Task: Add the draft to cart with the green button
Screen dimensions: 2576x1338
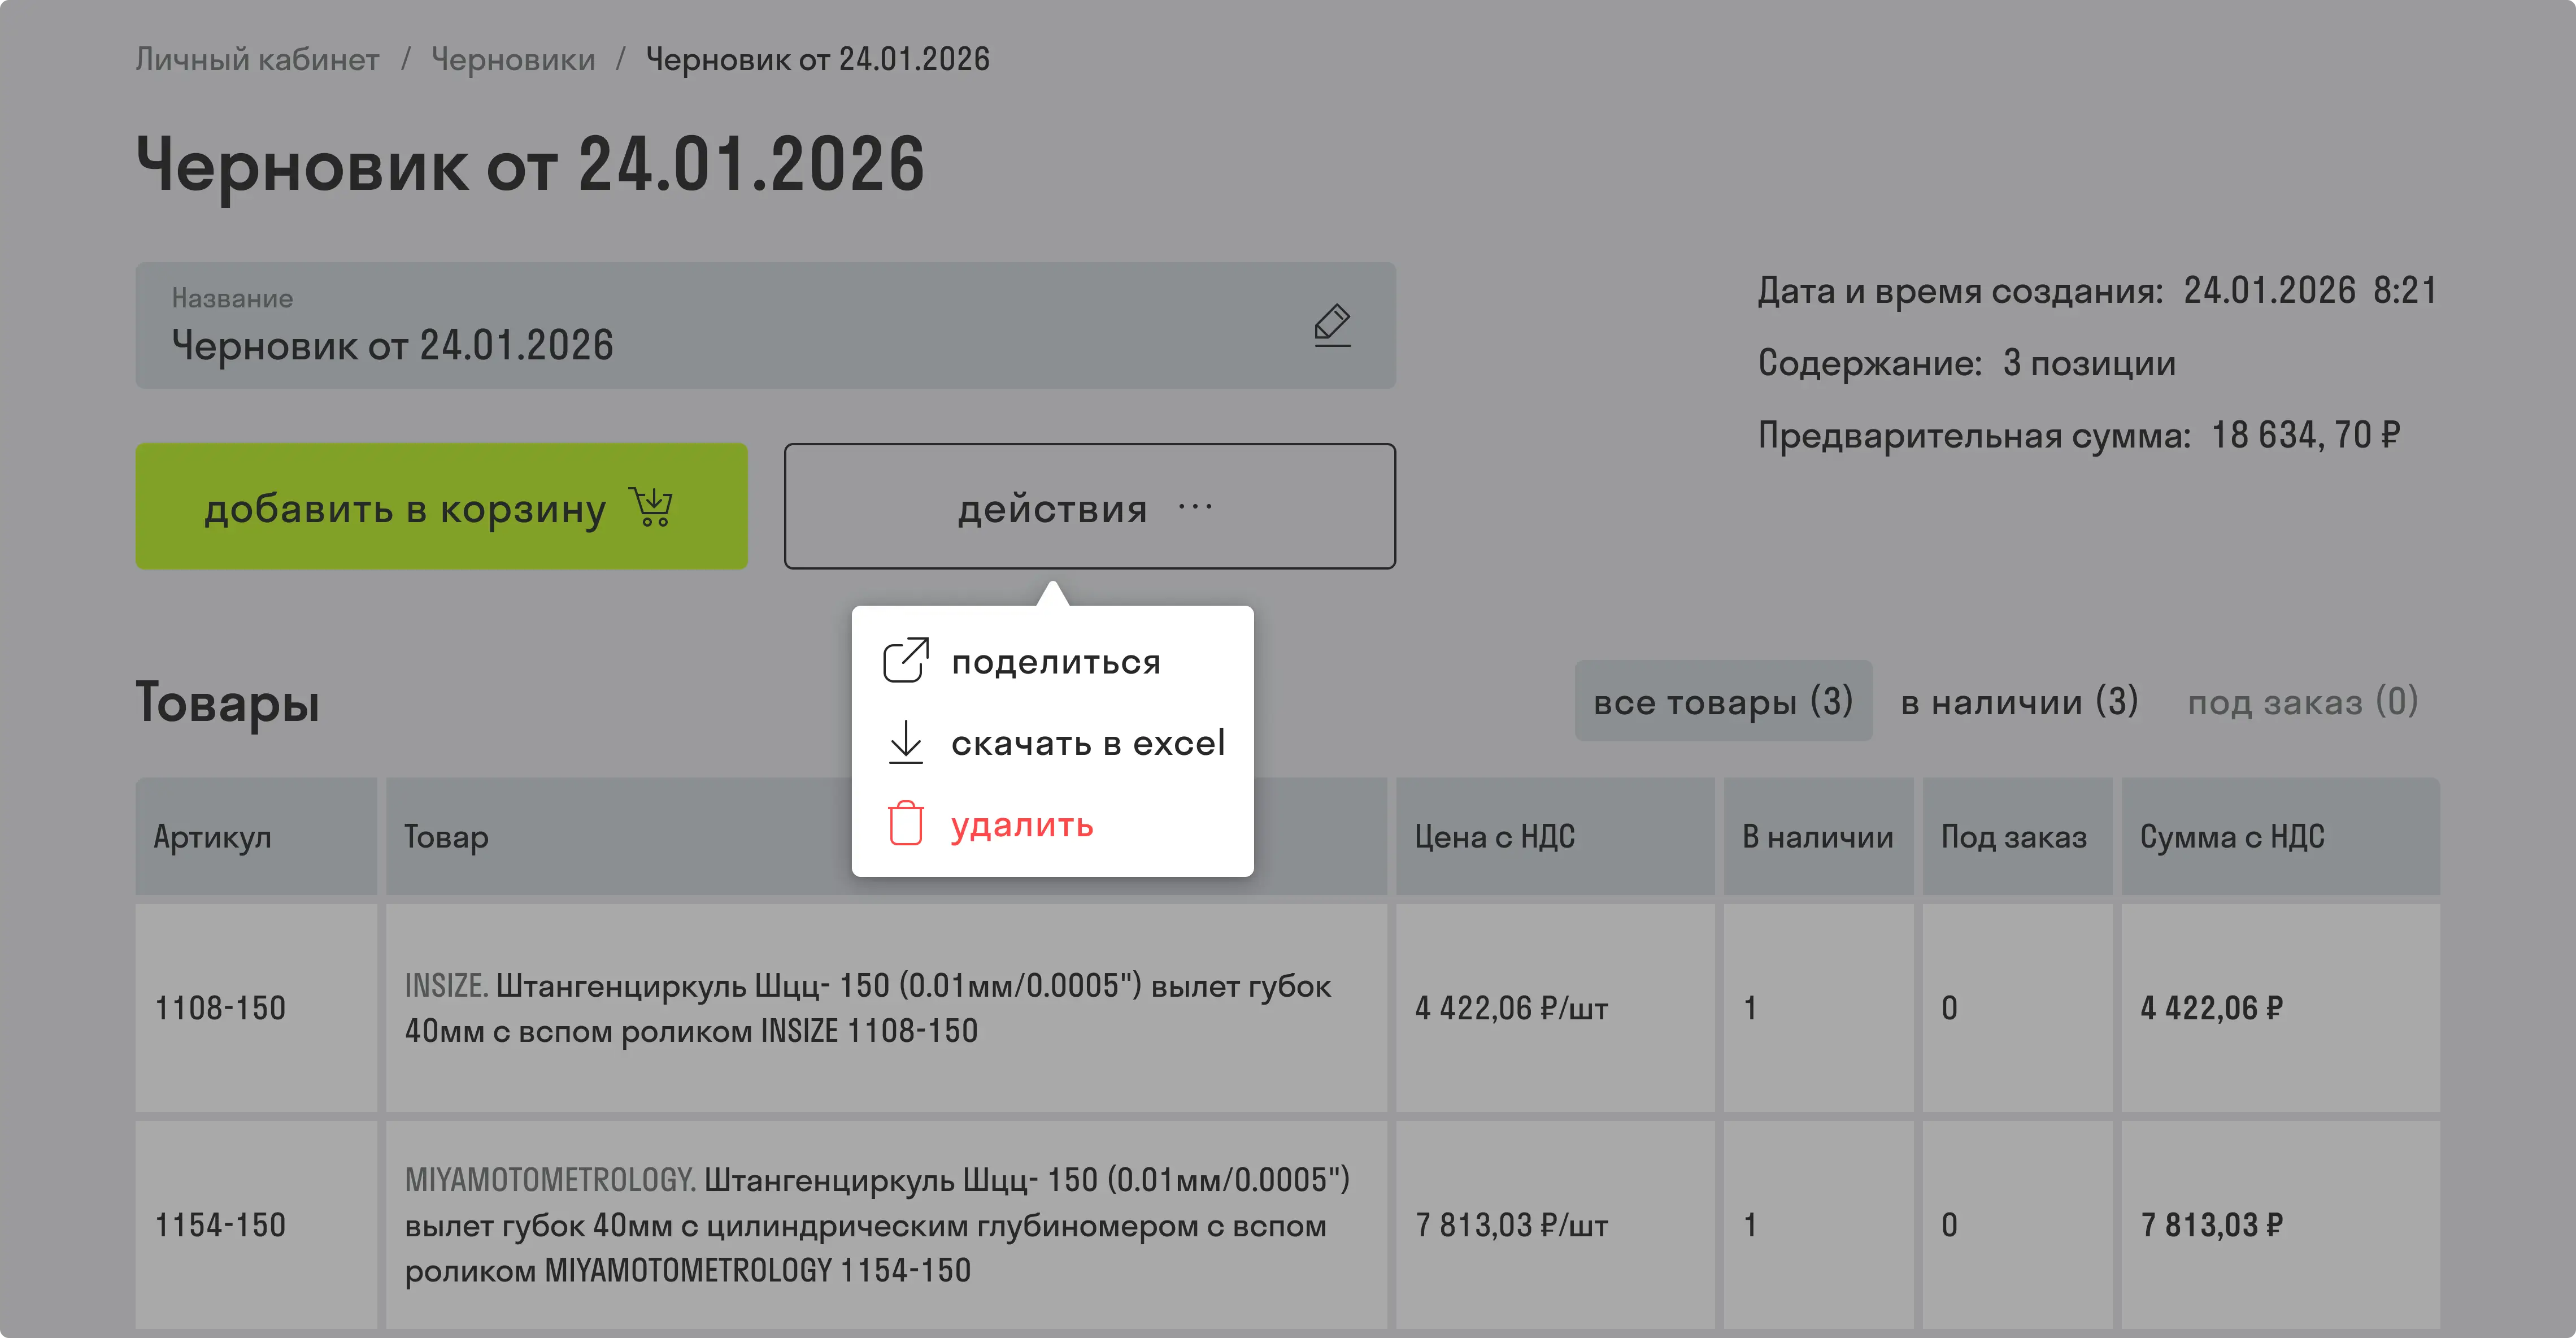Action: coord(442,506)
